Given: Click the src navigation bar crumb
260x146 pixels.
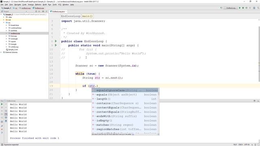Looking at the screenshot, I should coord(15,8).
